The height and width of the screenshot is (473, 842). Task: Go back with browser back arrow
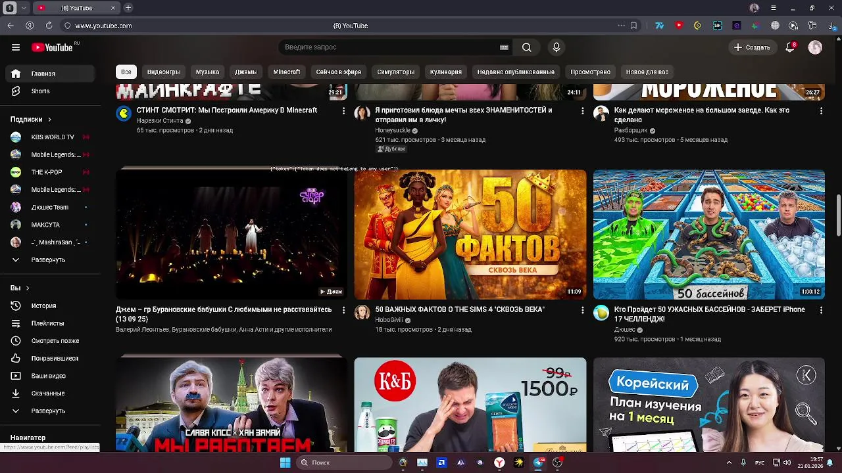click(x=11, y=26)
